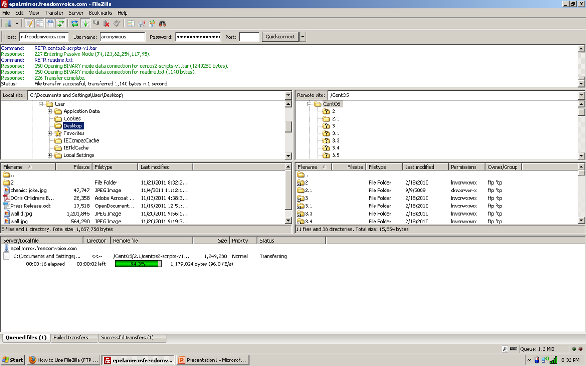The width and height of the screenshot is (586, 366).
Task: Click the Username input field
Action: (x=122, y=37)
